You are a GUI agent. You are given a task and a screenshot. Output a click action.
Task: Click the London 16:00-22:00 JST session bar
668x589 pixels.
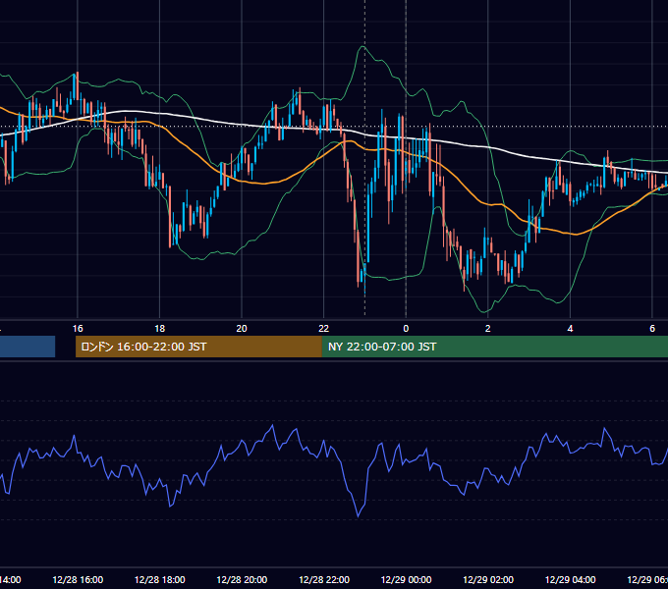(198, 347)
